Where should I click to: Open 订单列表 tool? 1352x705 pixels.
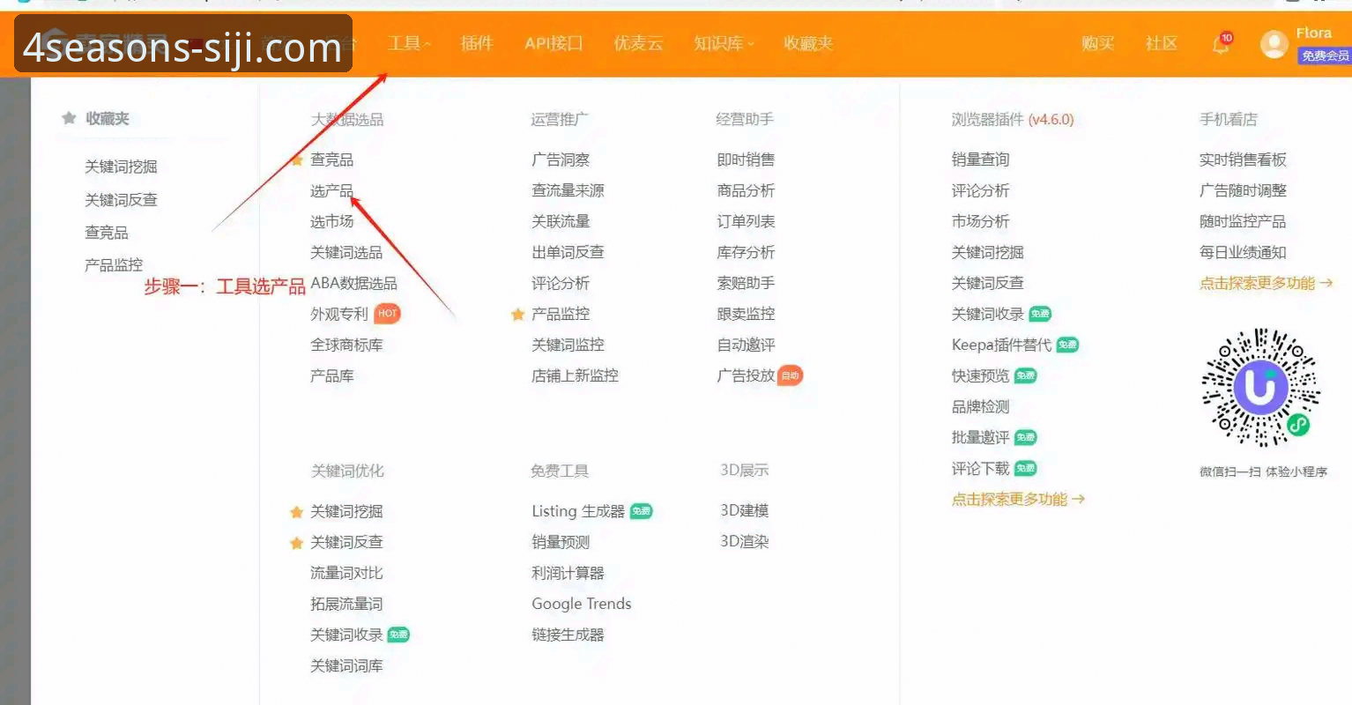point(746,221)
